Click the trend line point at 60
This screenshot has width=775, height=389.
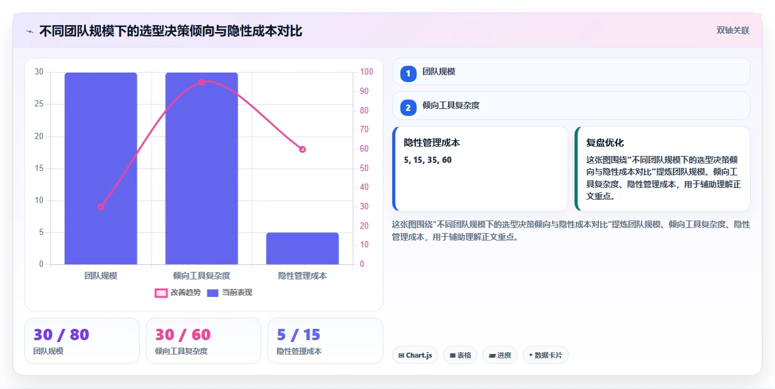pos(303,149)
